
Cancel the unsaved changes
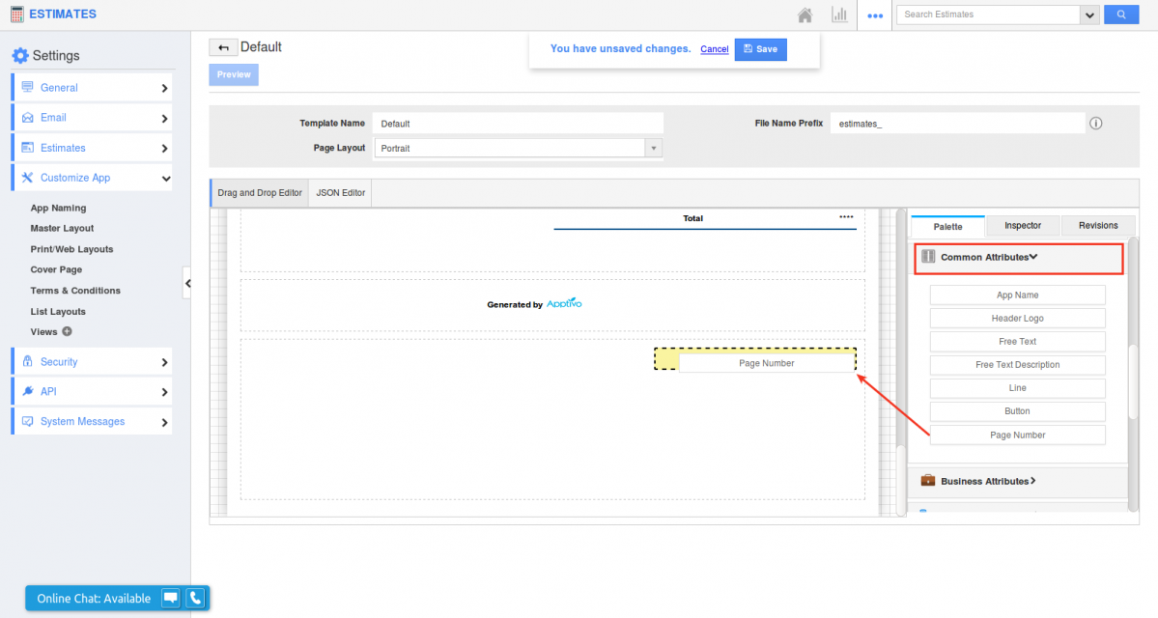714,49
